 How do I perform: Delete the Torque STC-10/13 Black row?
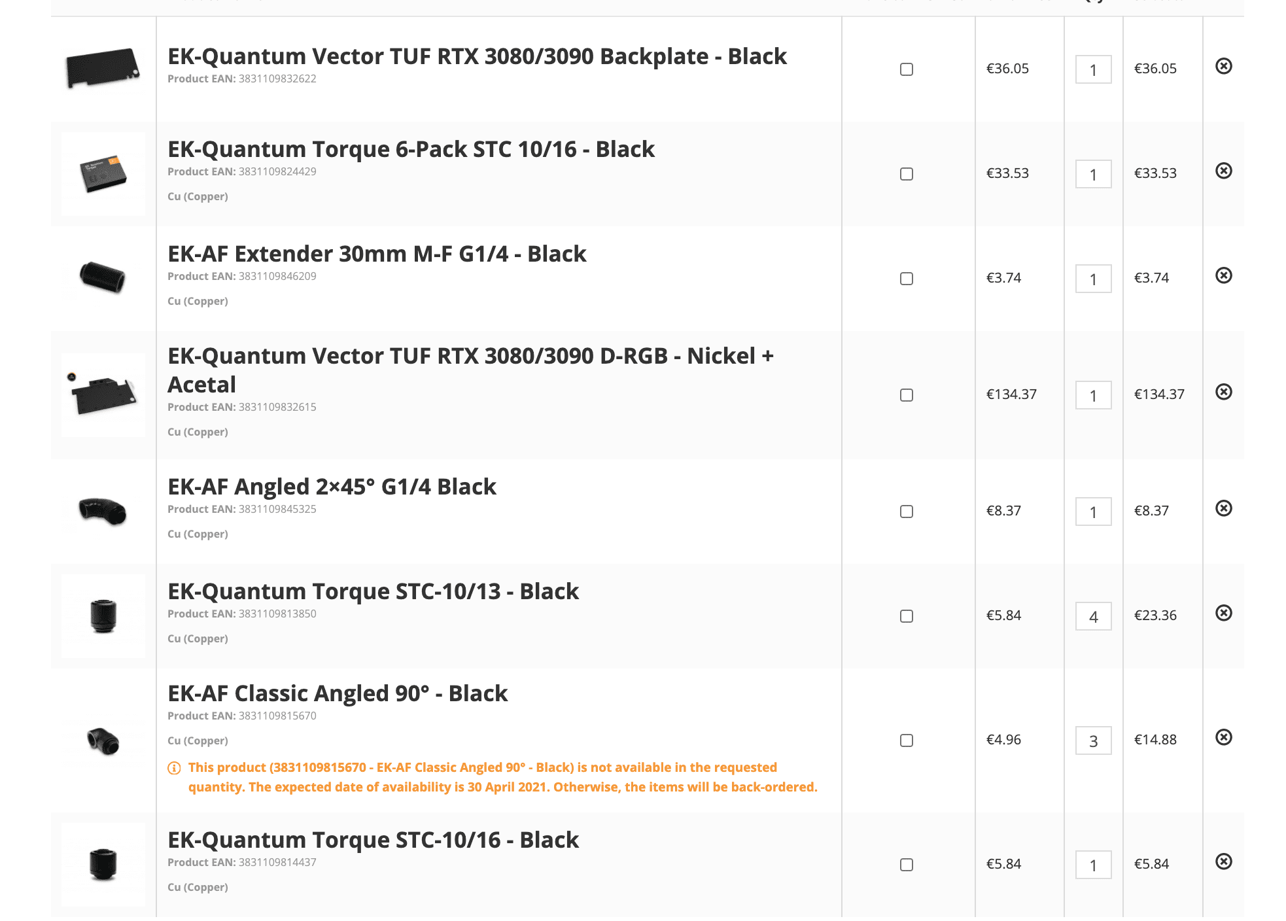pos(1223,613)
